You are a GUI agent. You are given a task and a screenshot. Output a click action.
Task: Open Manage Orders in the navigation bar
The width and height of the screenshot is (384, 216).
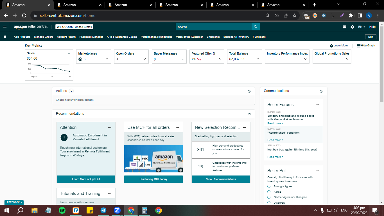click(44, 37)
